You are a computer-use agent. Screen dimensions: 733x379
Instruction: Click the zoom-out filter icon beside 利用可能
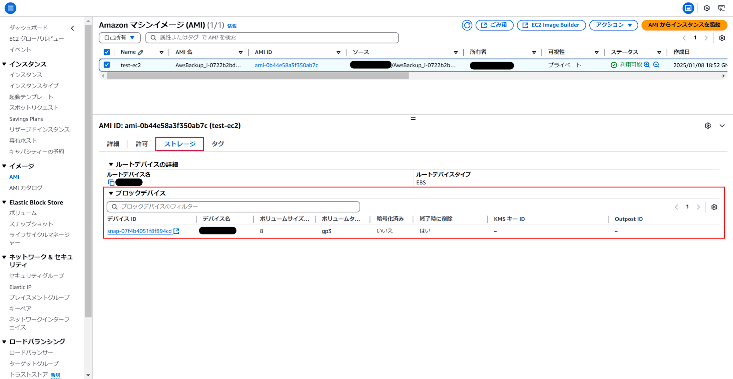tap(656, 65)
